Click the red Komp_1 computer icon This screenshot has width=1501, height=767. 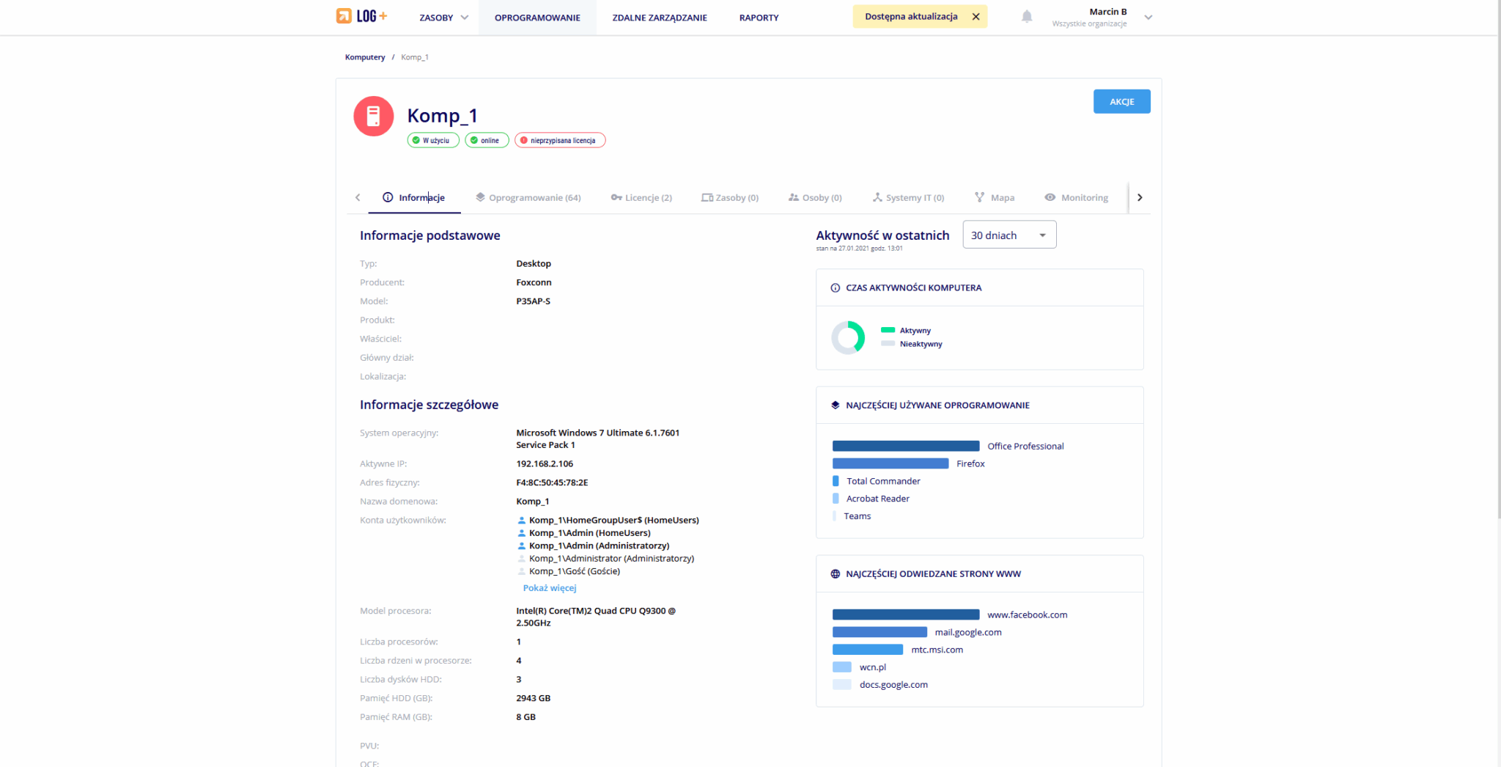[374, 117]
